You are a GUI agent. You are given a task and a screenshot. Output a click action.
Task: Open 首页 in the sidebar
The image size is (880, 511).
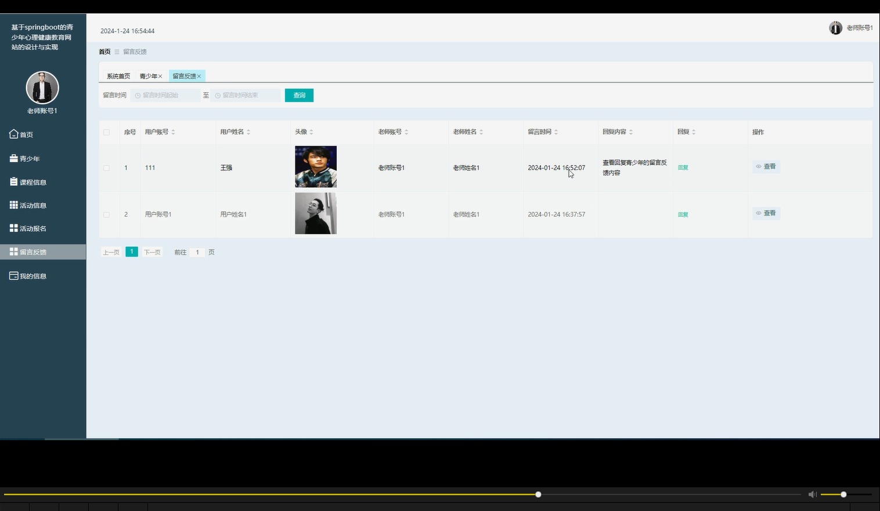43,134
